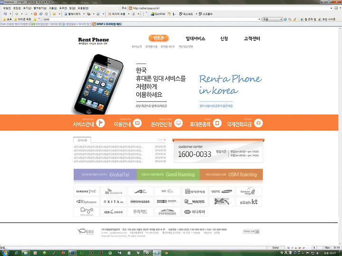Image resolution: width=342 pixels, height=256 pixels.
Task: Click the Samsung TnE partner logo
Action: click(86, 192)
